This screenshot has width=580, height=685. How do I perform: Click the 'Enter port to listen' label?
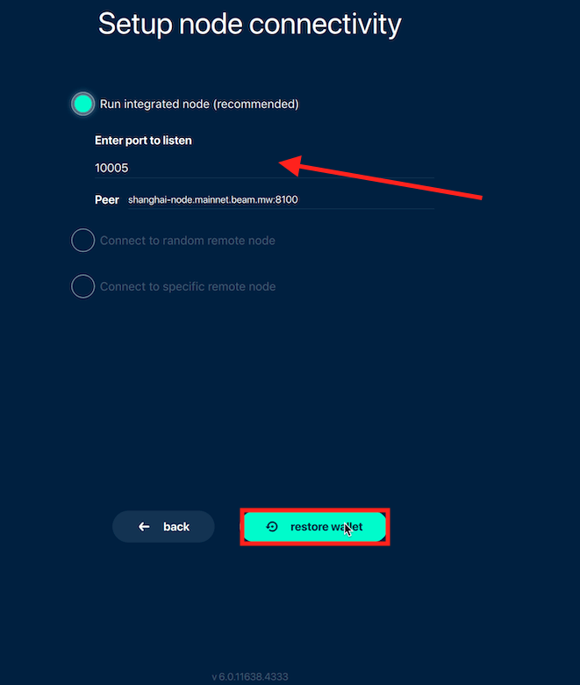point(143,141)
